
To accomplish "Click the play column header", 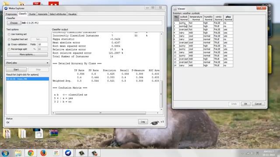I will 228,18.
